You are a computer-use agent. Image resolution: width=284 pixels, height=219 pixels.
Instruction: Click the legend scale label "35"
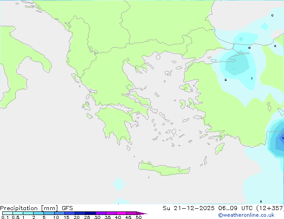point(108,217)
